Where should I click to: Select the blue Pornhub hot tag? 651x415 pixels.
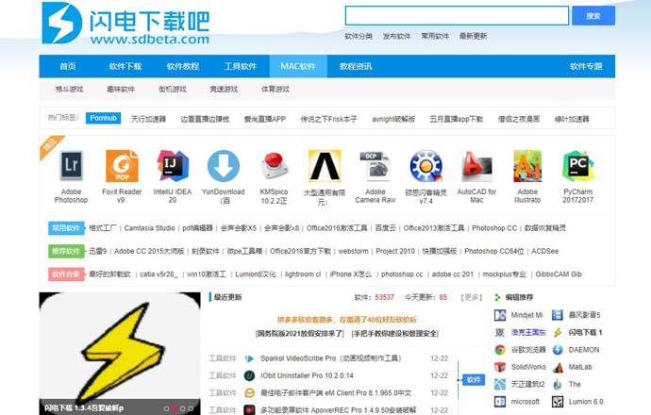tap(104, 118)
